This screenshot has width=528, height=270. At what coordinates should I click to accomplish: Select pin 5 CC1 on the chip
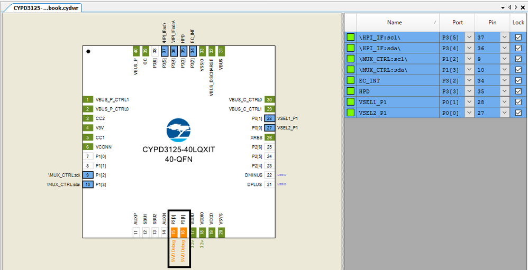pyautogui.click(x=87, y=137)
